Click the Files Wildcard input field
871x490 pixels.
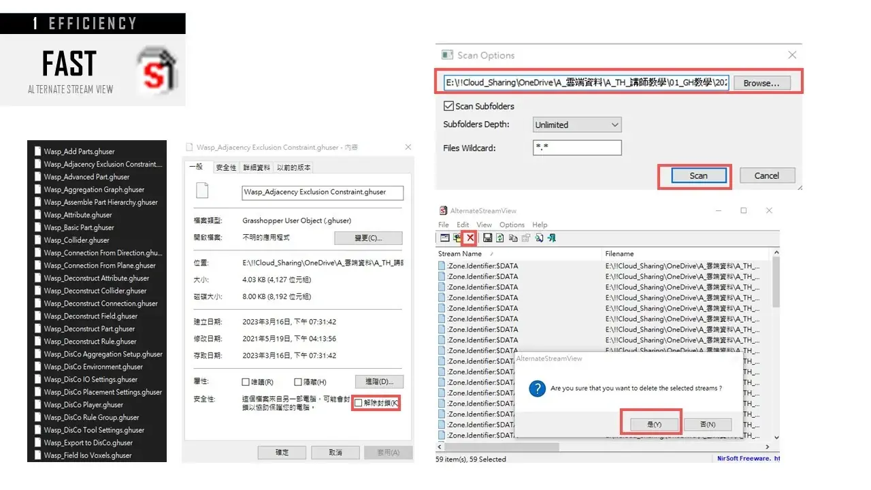[x=577, y=148]
